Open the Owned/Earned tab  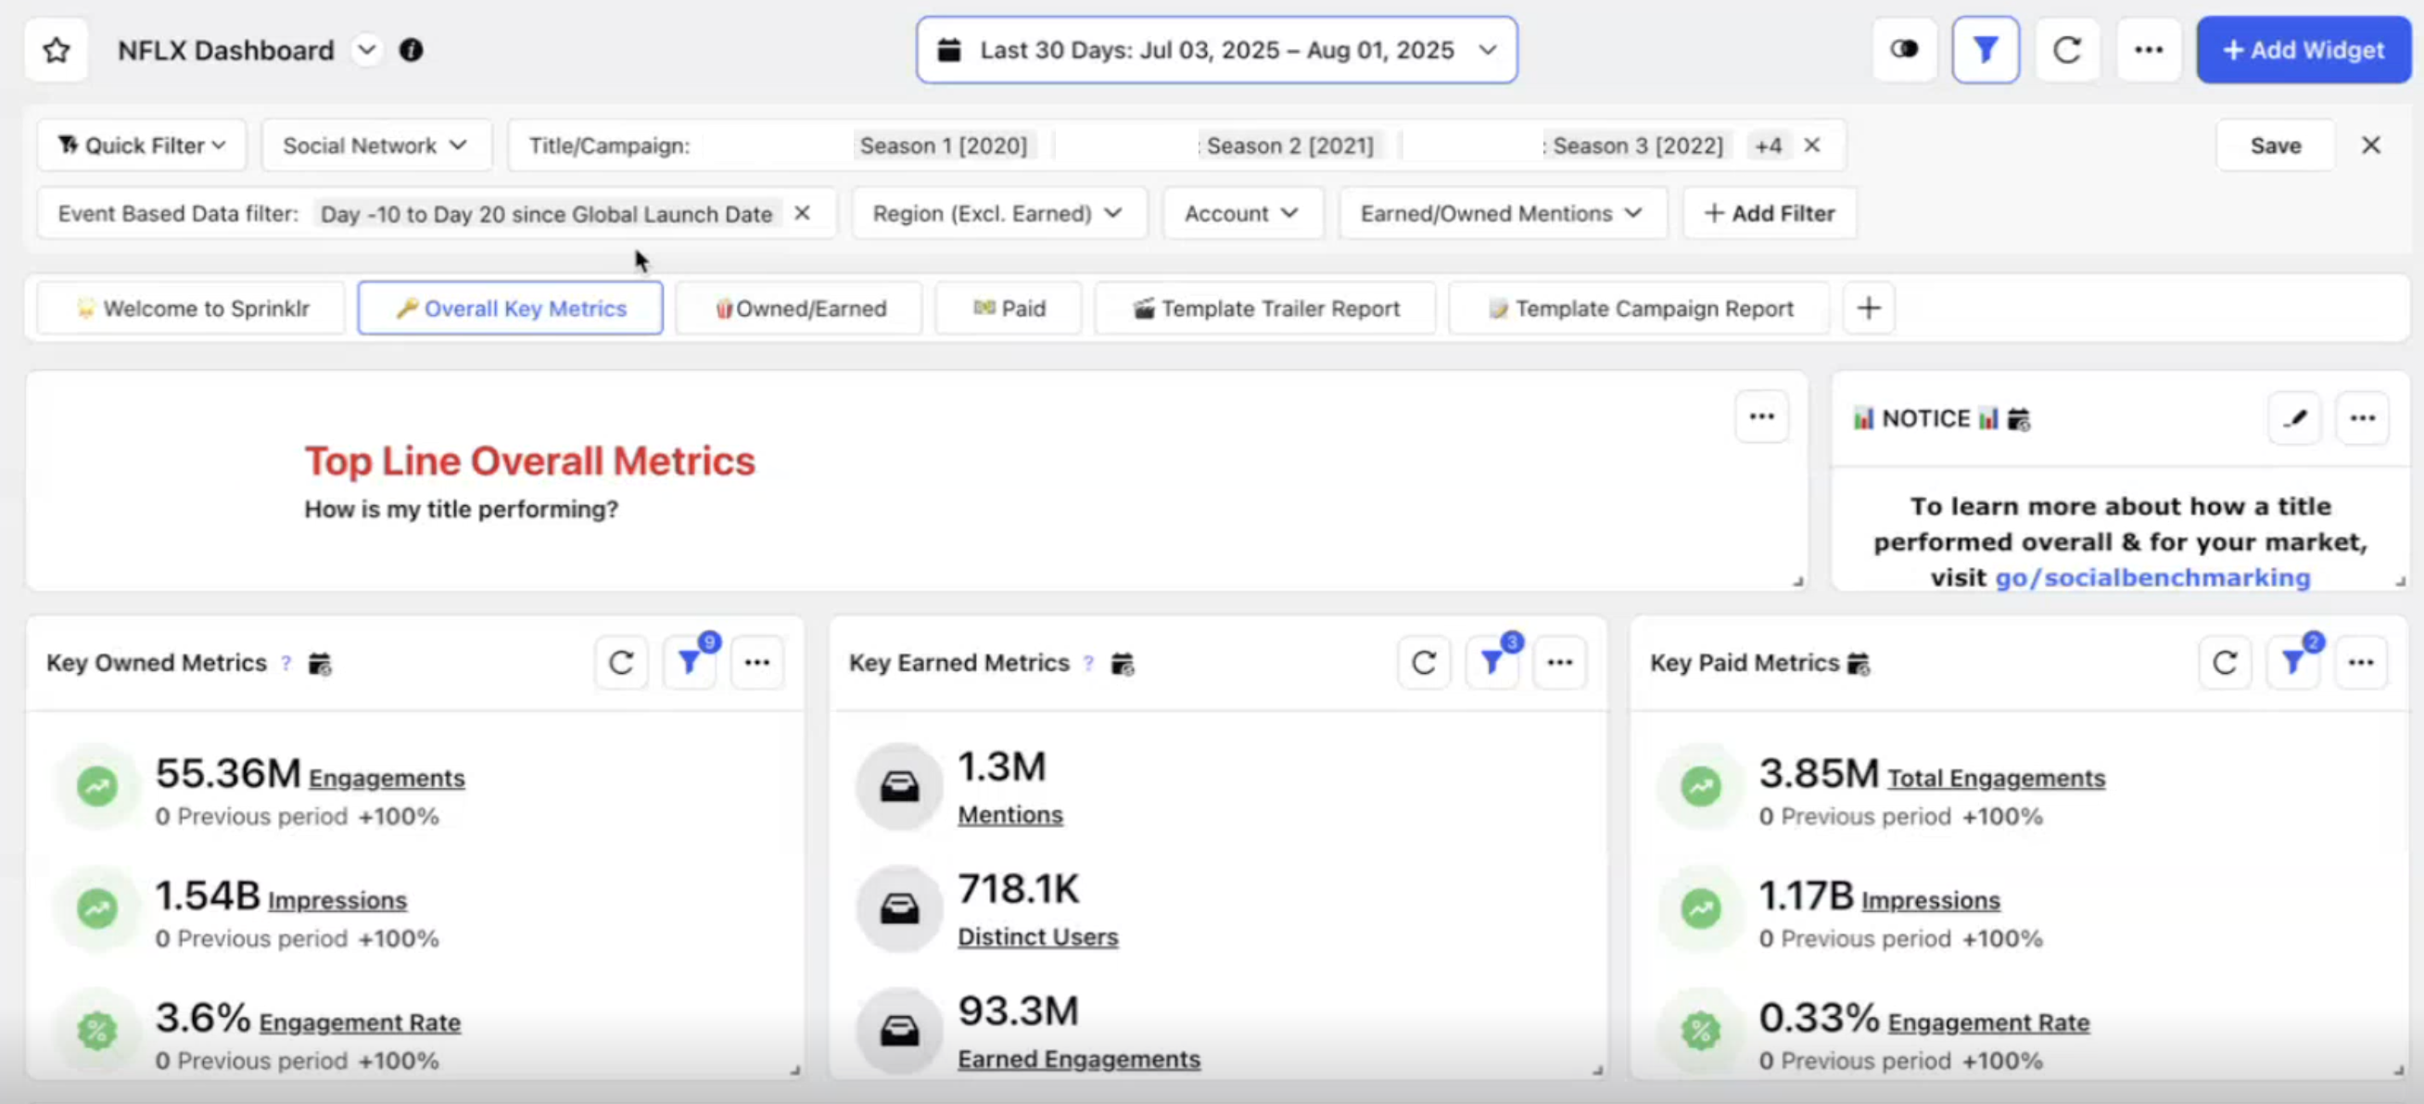click(x=799, y=308)
